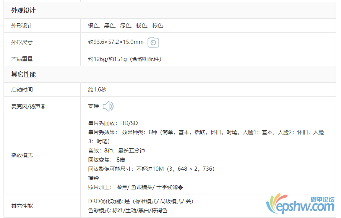The image size is (341, 218).
Task: Click the 麦克风/扬声器 row label
Action: click(28, 106)
